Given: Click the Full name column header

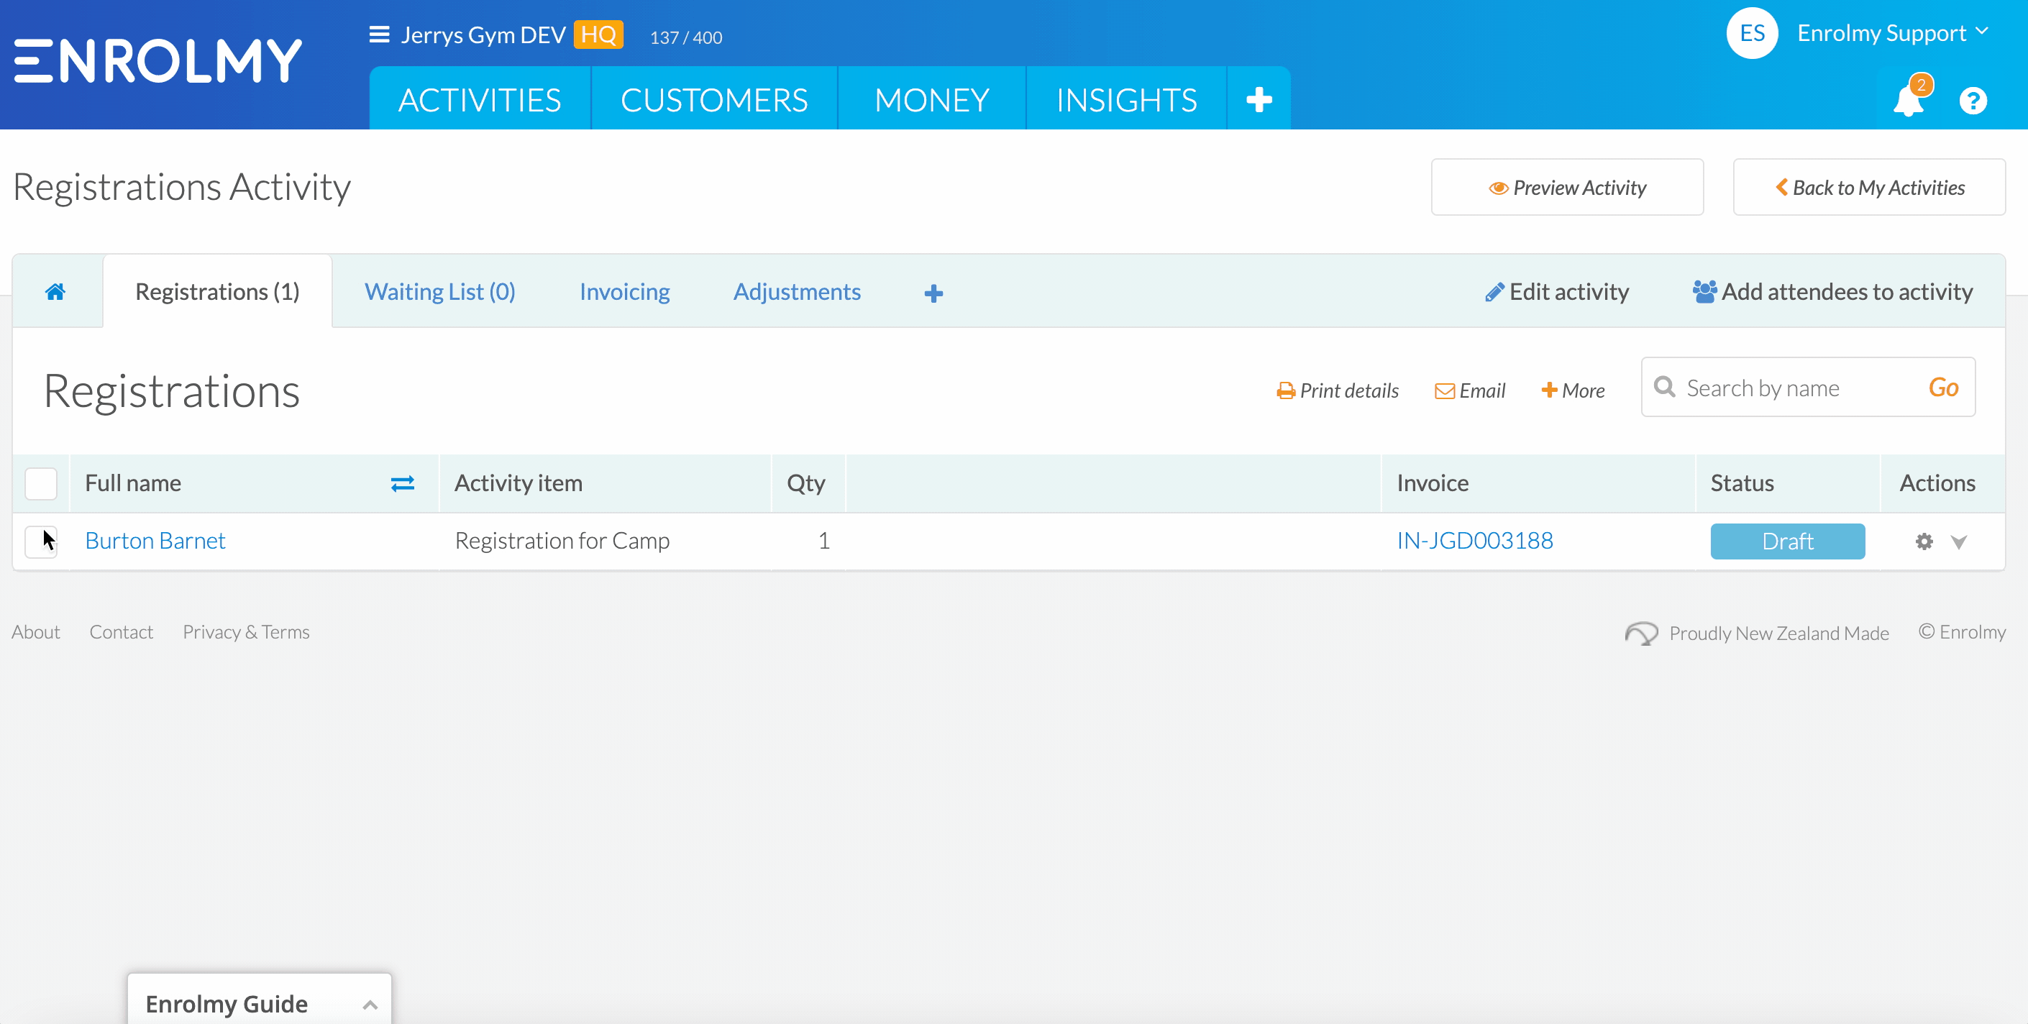Looking at the screenshot, I should [x=133, y=483].
